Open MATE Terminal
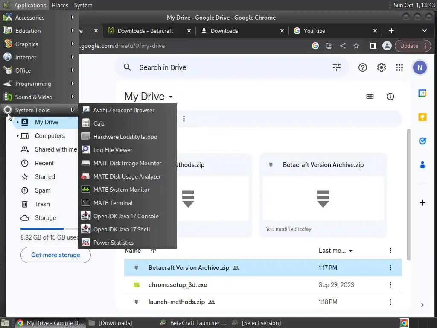 pyautogui.click(x=127, y=203)
